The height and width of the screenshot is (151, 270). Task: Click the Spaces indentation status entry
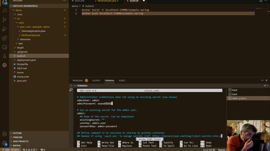[x=222, y=150]
